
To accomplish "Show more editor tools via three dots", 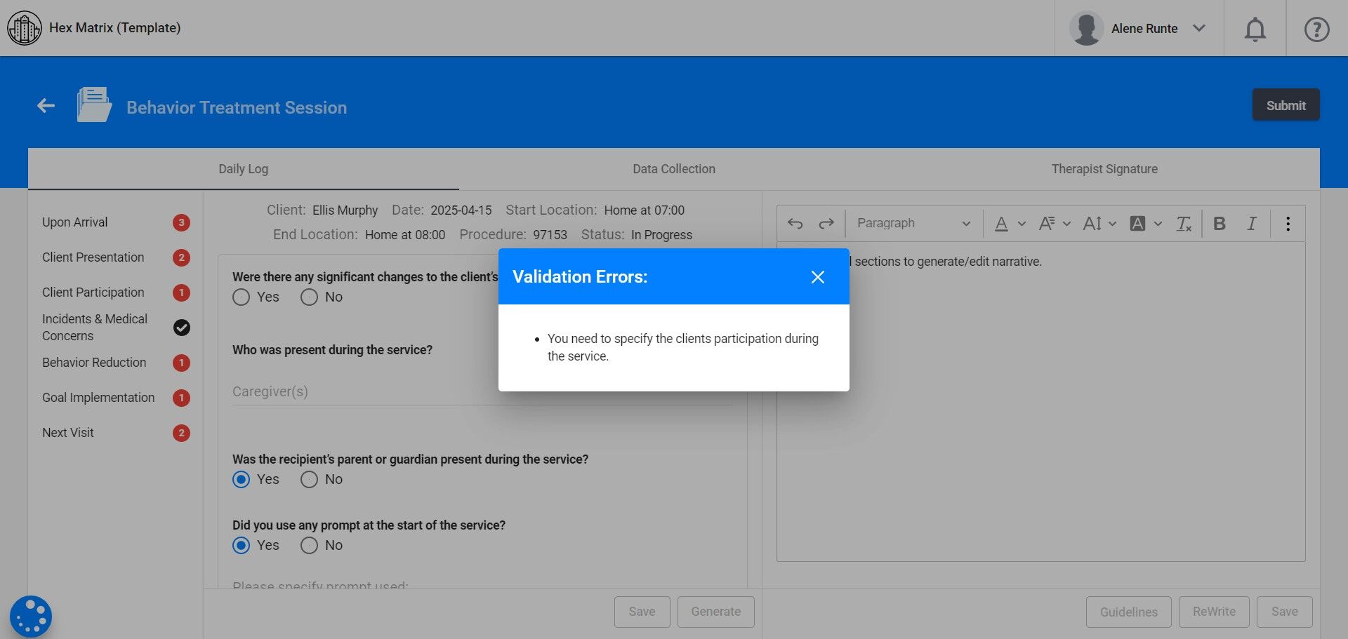I will pos(1288,223).
